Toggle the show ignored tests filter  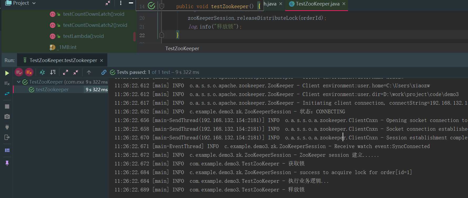pos(29,72)
